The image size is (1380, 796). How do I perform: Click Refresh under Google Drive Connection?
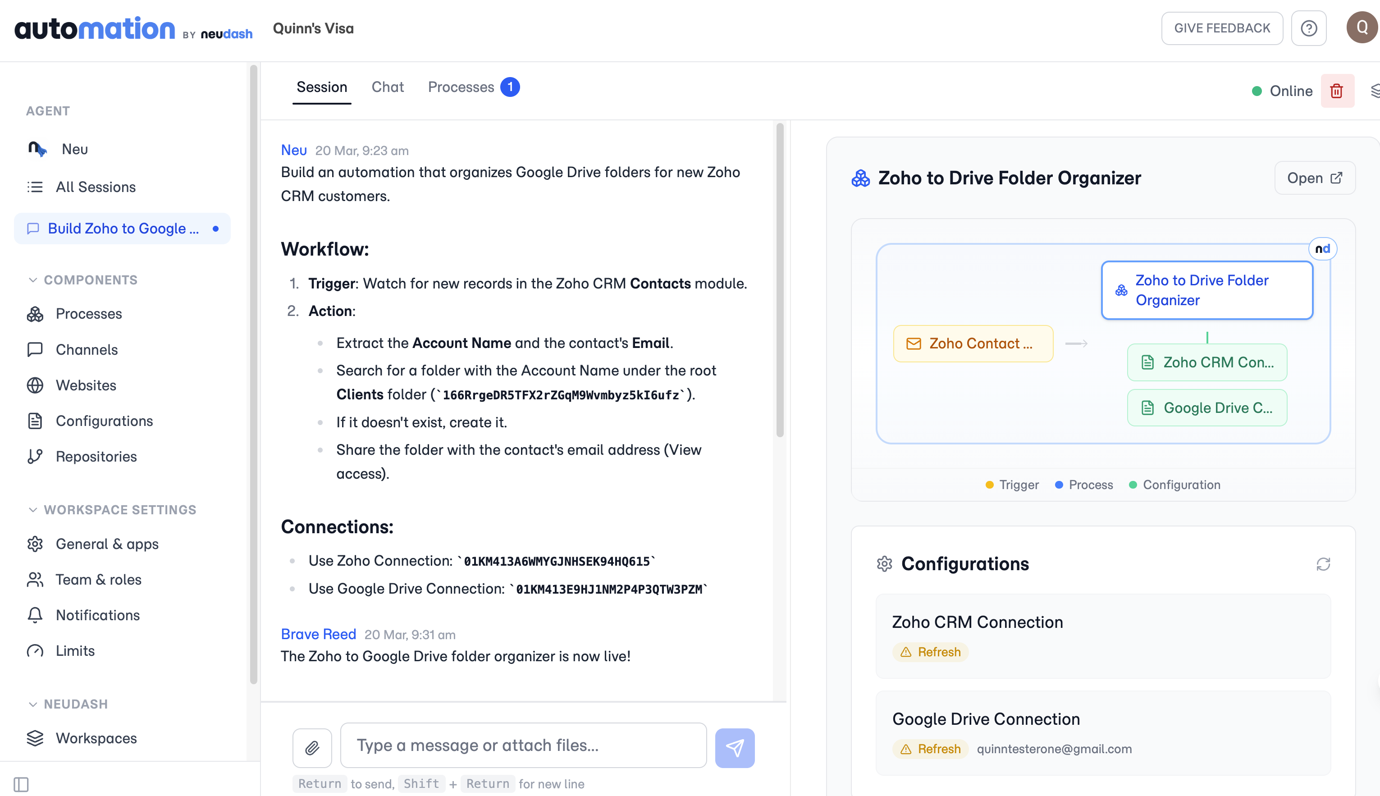click(930, 749)
